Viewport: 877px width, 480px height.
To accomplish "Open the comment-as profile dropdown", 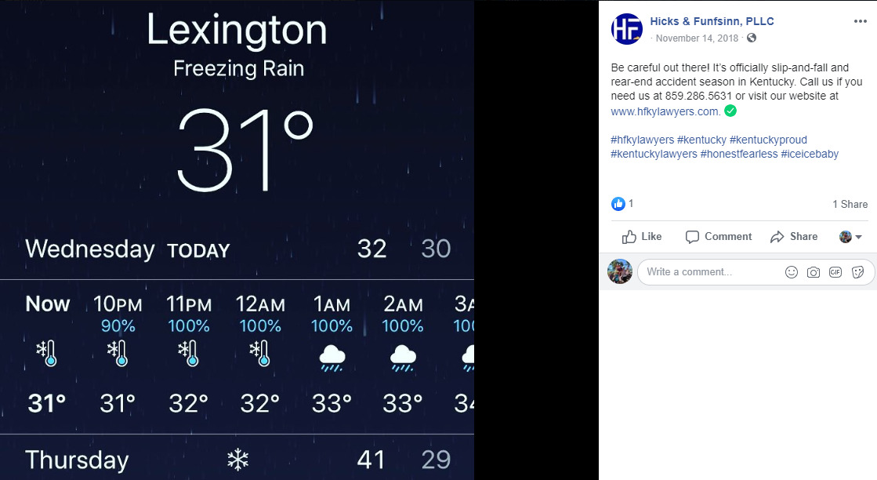I will click(850, 237).
